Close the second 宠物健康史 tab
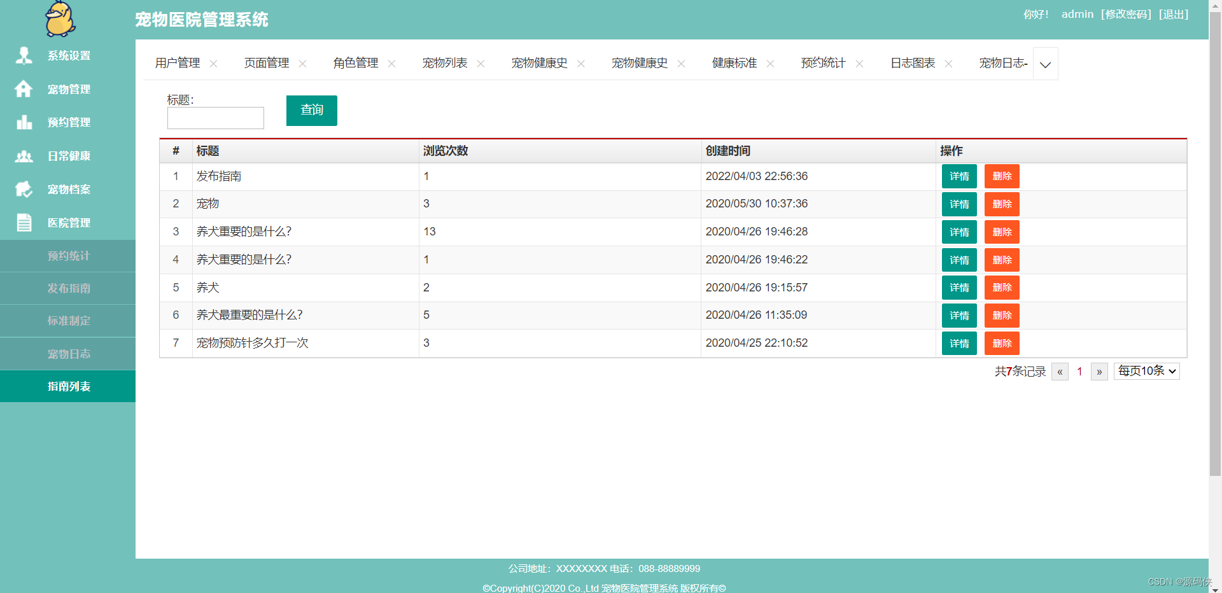 coord(681,64)
